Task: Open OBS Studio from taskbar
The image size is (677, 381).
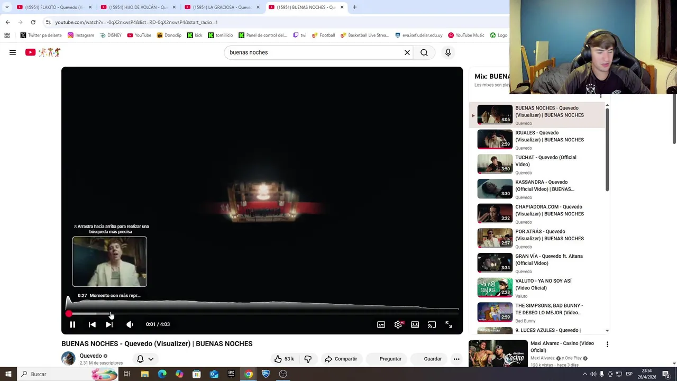Action: (x=283, y=374)
